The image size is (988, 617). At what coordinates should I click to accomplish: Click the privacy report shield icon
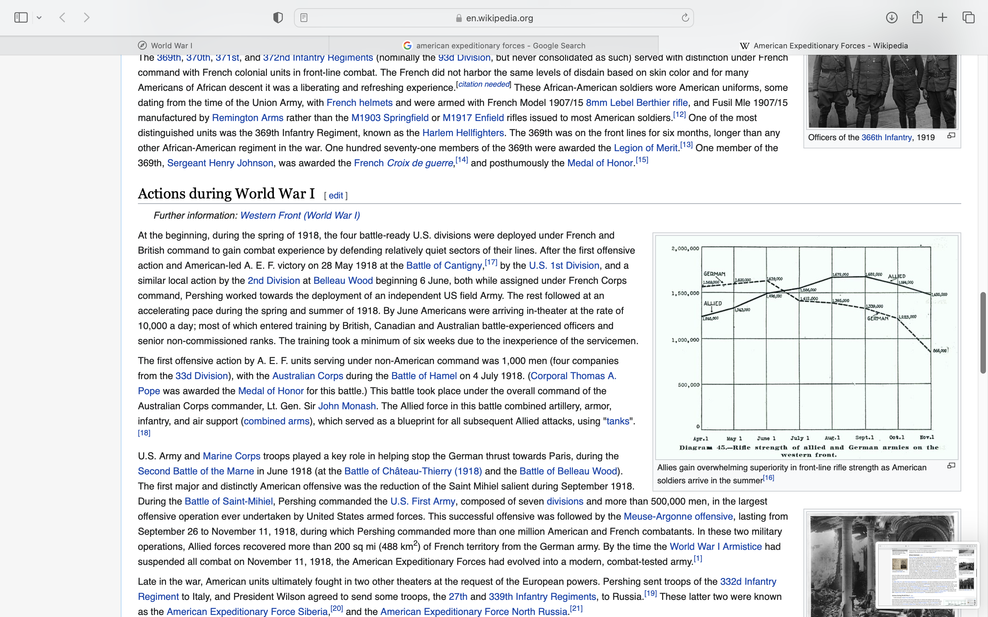click(278, 17)
